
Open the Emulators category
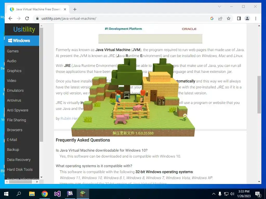[15, 90]
